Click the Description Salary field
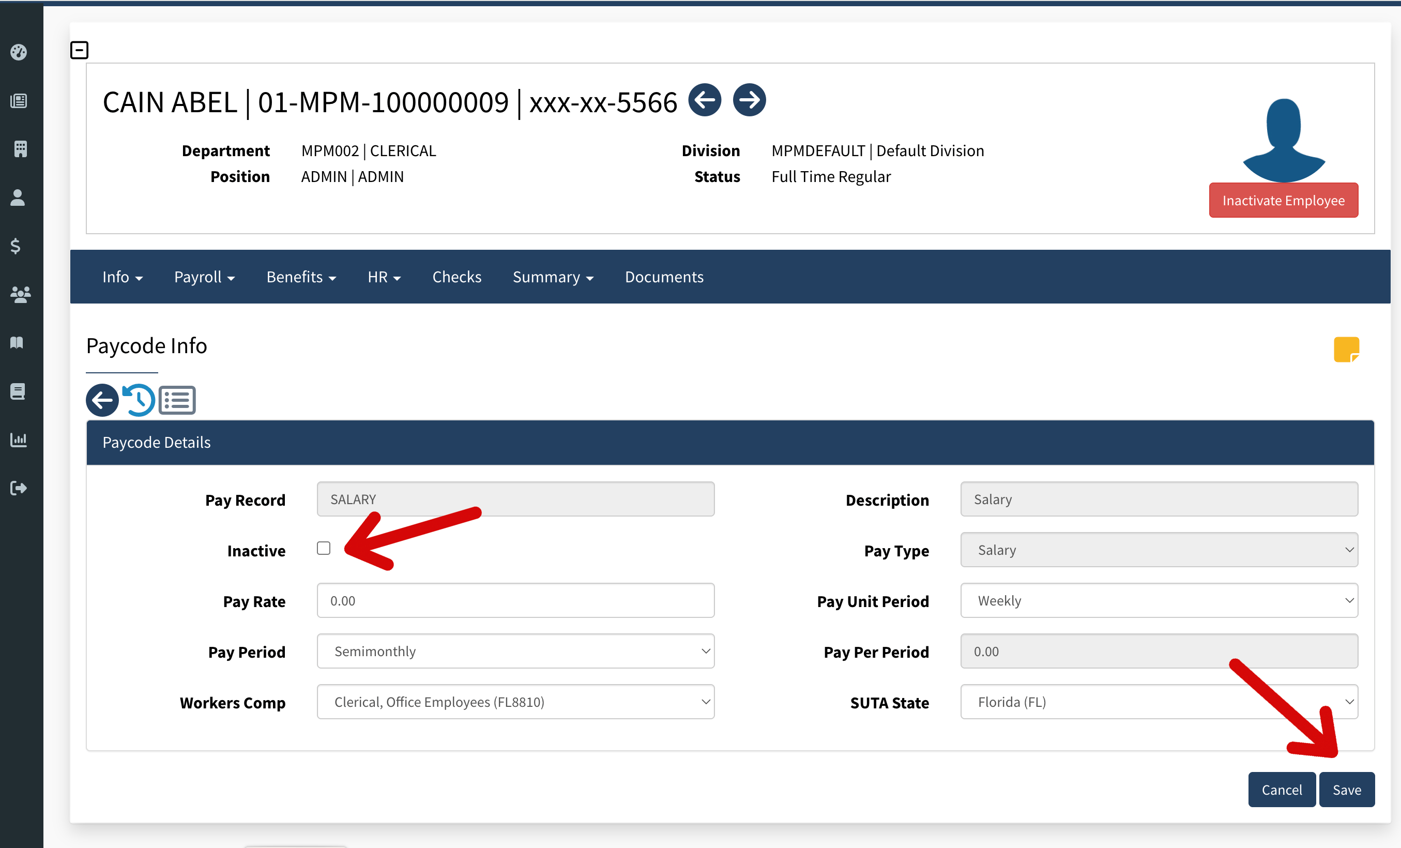The image size is (1401, 848). coord(1159,499)
